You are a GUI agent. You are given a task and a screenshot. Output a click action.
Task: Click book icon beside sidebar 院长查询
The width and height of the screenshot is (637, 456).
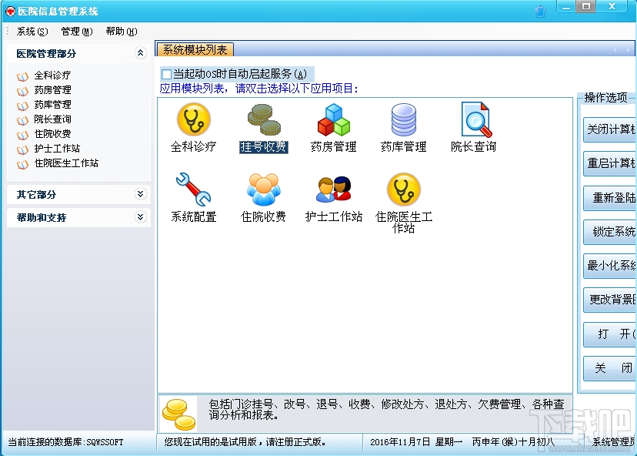click(x=23, y=120)
